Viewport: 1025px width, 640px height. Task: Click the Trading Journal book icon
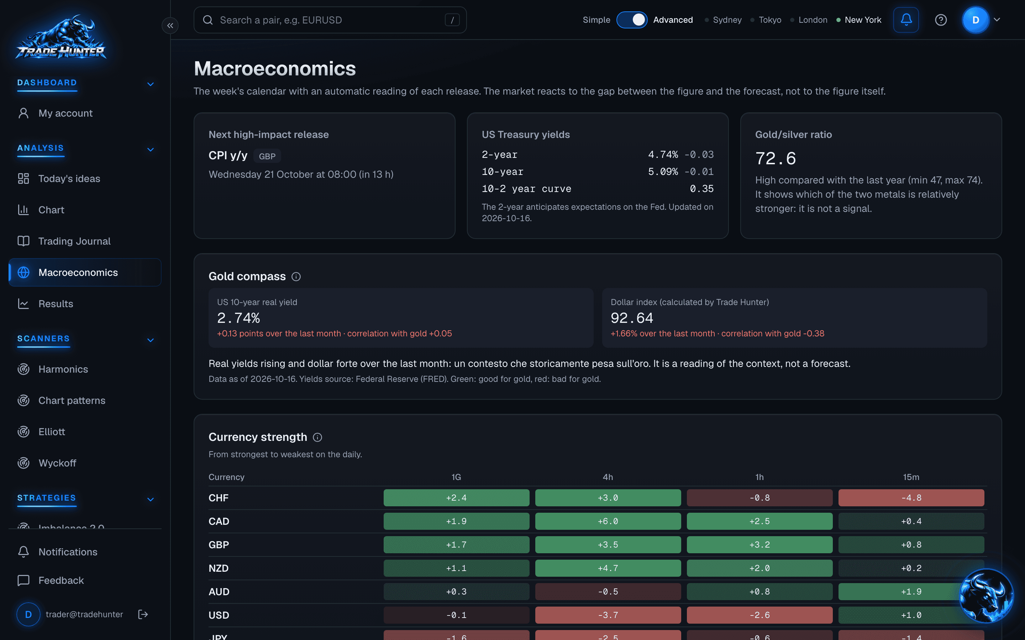pyautogui.click(x=23, y=241)
